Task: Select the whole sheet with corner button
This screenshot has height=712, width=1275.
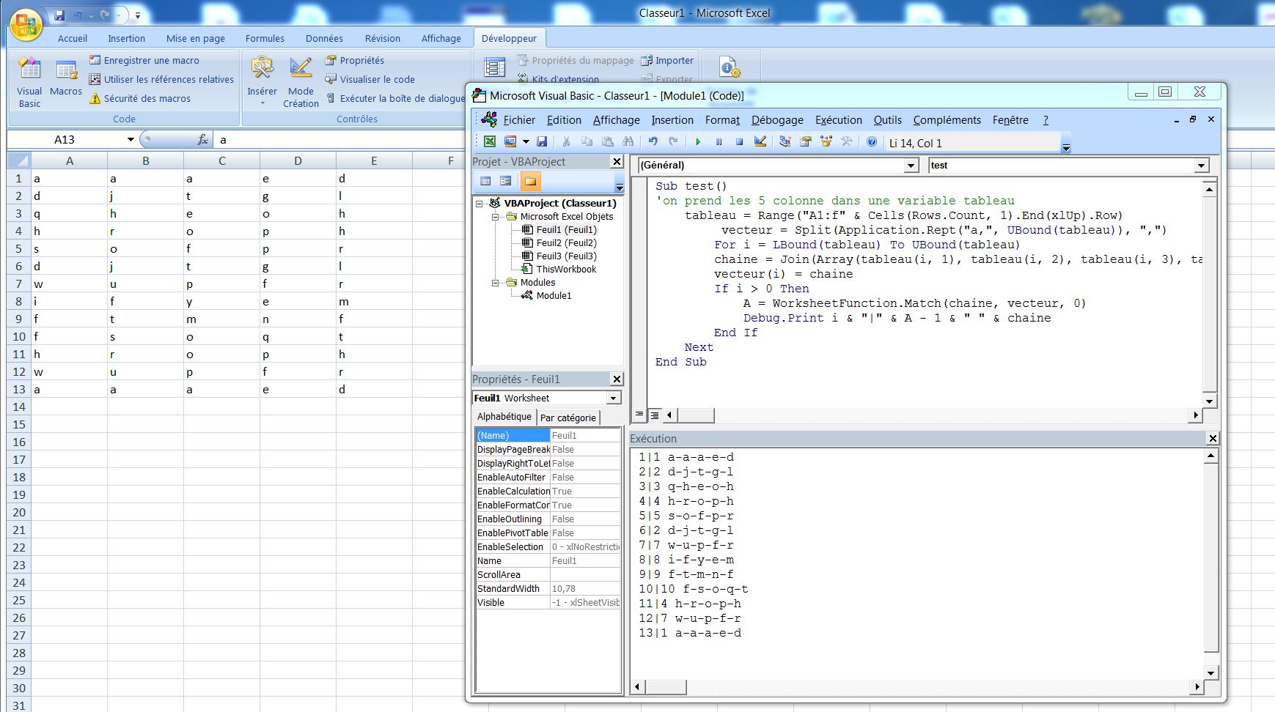Action: coord(19,160)
